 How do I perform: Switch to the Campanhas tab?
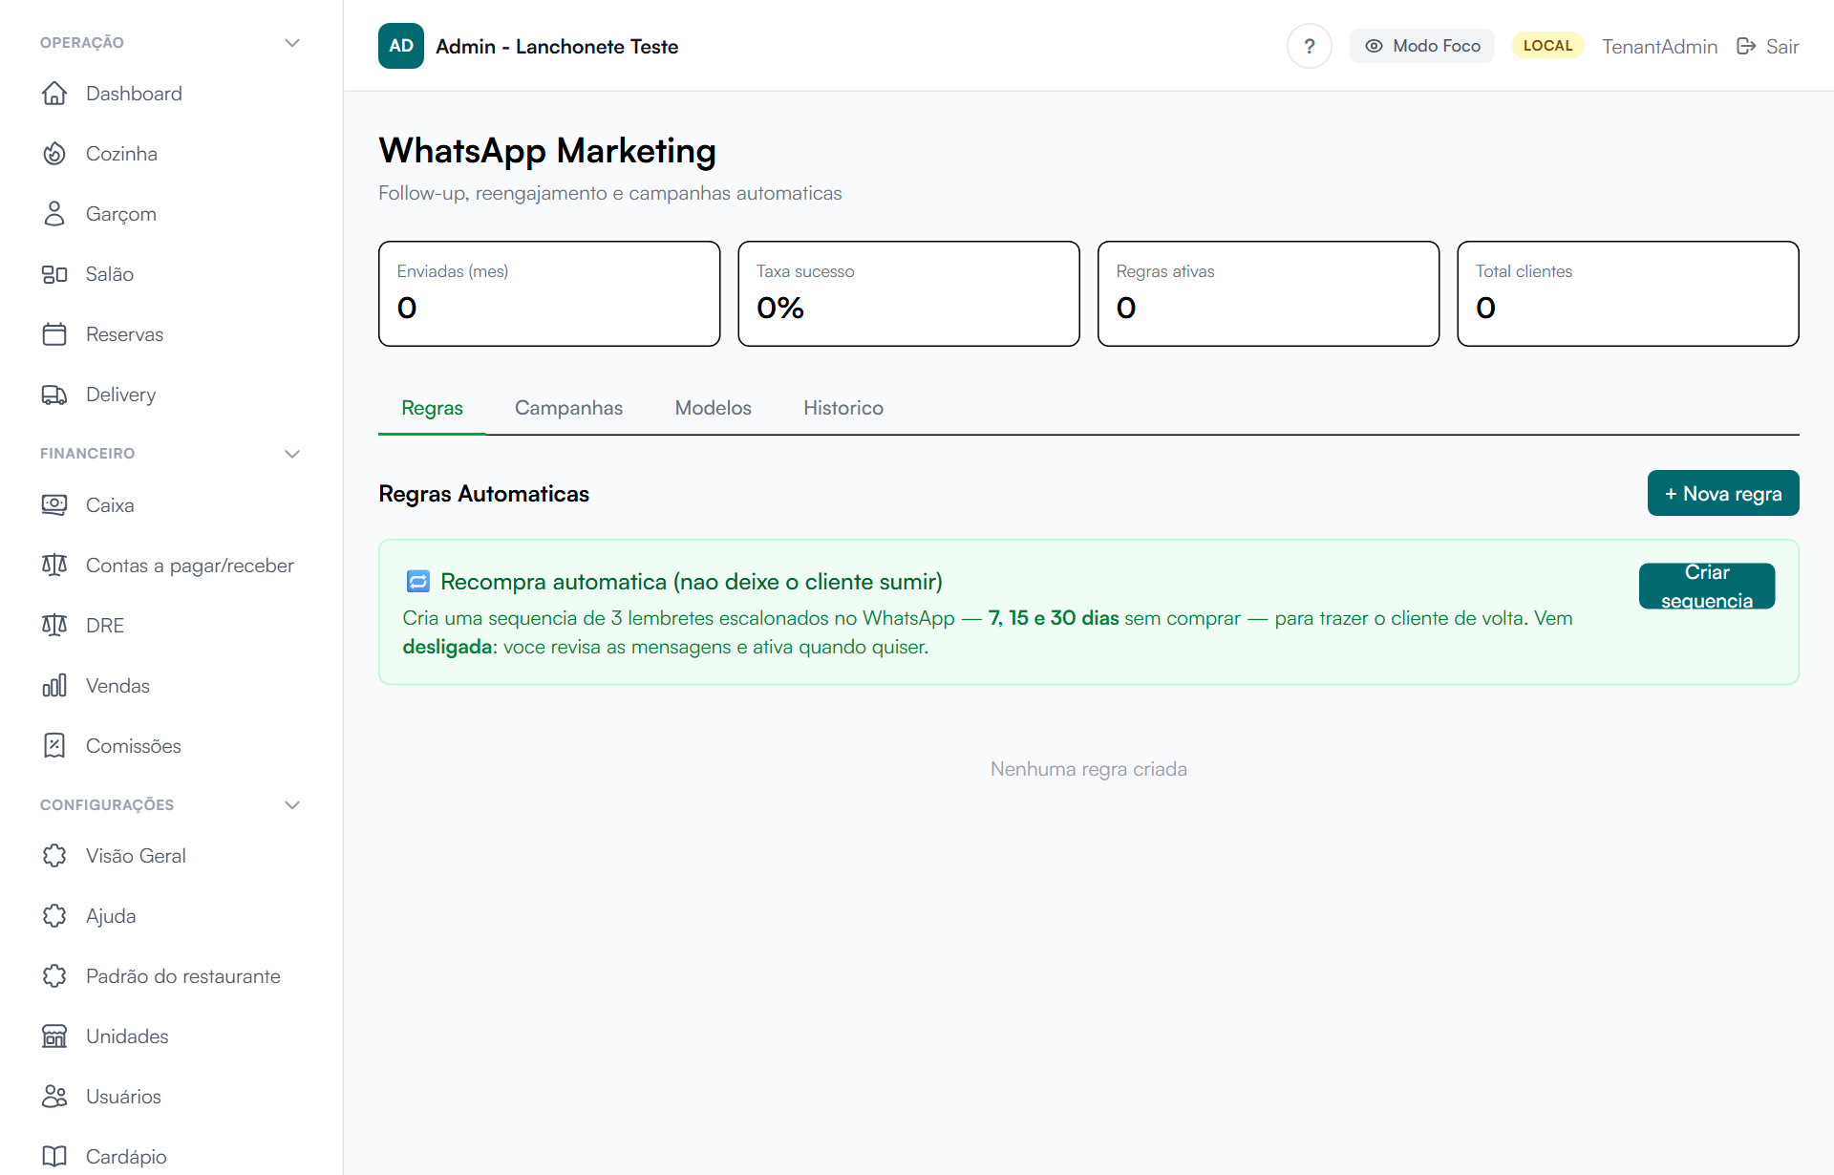(568, 408)
